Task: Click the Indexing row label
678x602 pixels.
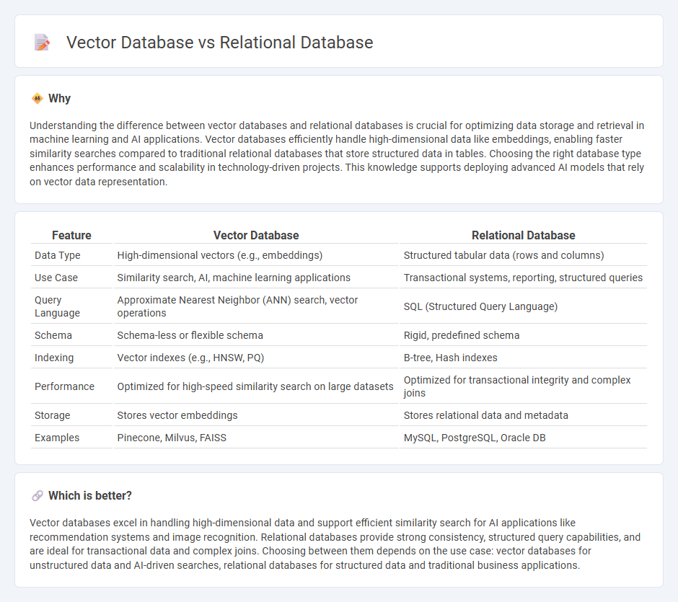Action: tap(54, 358)
